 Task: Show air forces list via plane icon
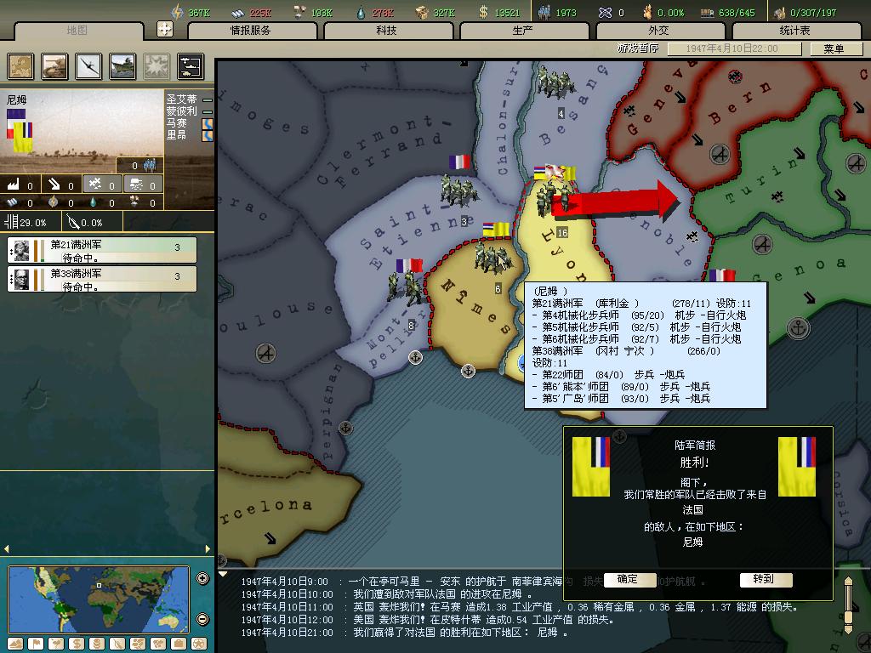[88, 66]
